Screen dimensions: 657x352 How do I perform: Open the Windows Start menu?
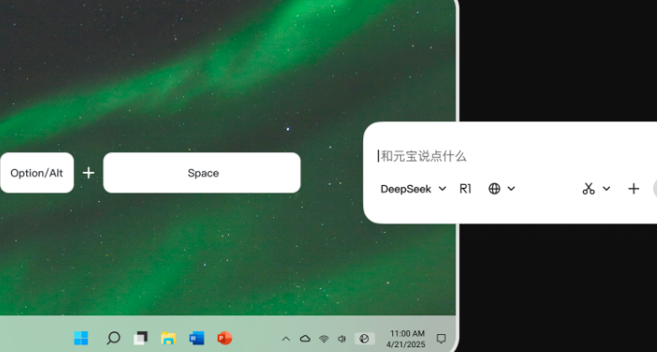click(x=82, y=338)
